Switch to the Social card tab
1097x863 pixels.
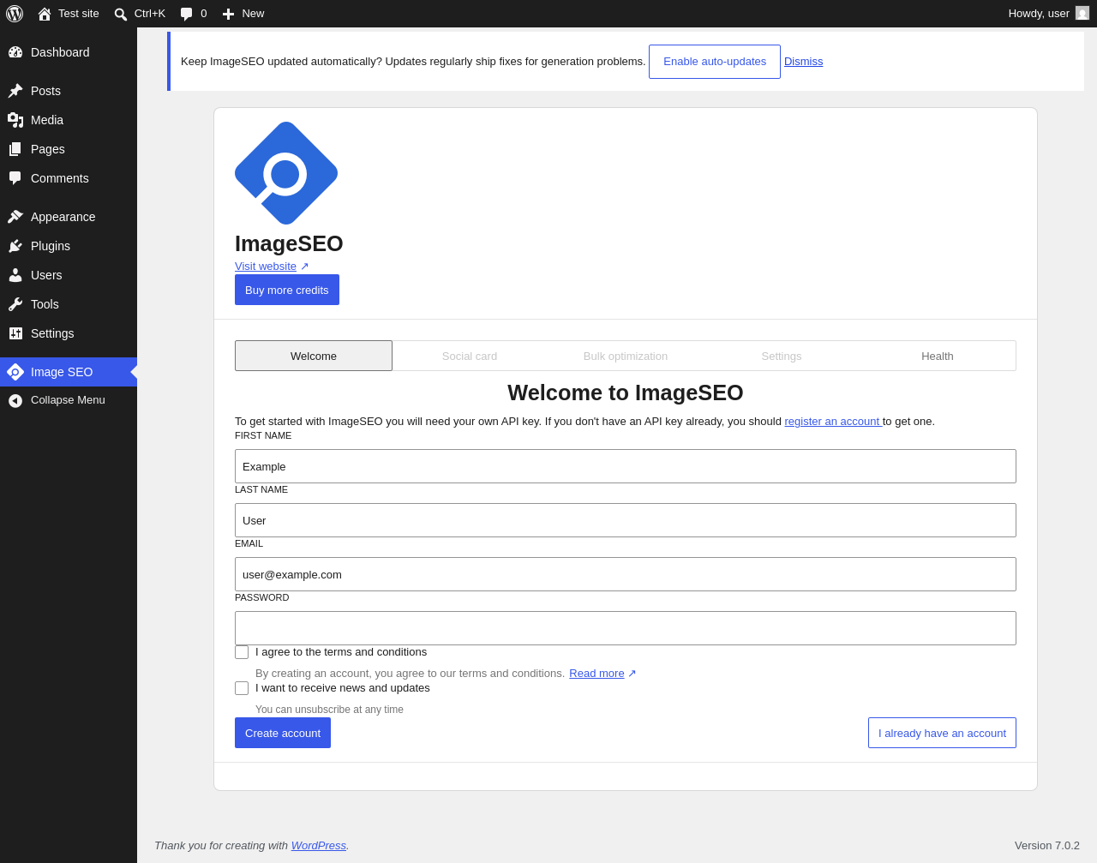point(470,356)
